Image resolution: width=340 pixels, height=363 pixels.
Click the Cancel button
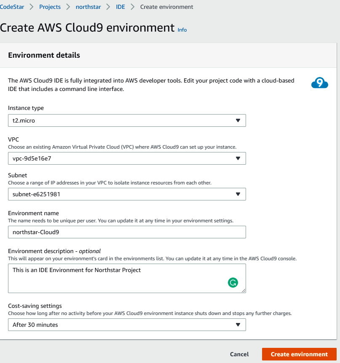[x=239, y=354]
